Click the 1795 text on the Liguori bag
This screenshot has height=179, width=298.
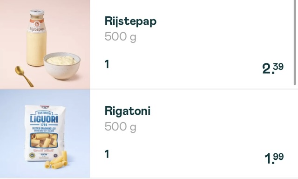click(x=44, y=125)
